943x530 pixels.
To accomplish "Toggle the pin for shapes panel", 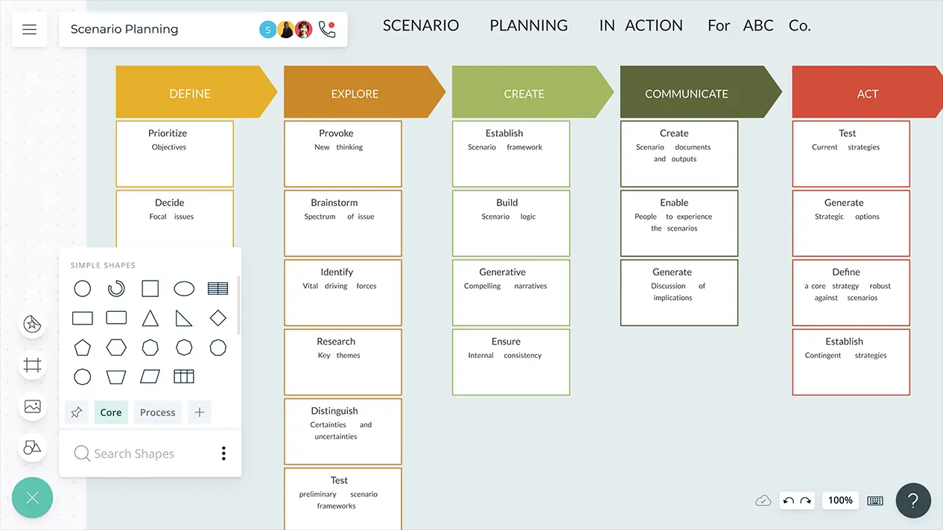I will pos(76,412).
